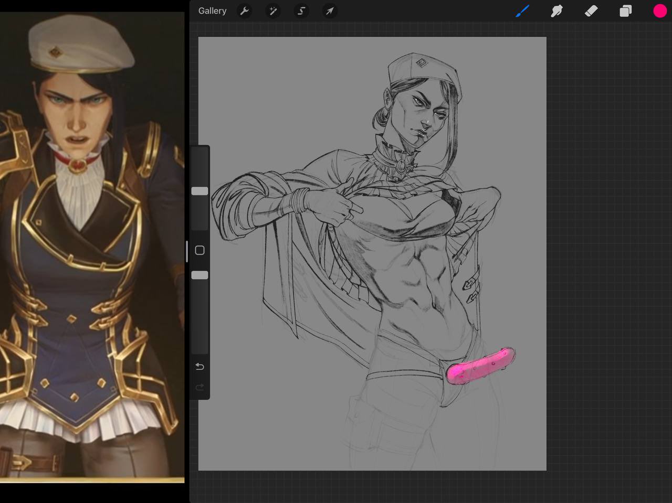Screen dimensions: 672x503
Task: Activate the Selection S-shaped tool
Action: coord(301,11)
